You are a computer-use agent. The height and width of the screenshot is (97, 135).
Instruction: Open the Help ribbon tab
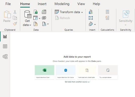tap(96, 4)
